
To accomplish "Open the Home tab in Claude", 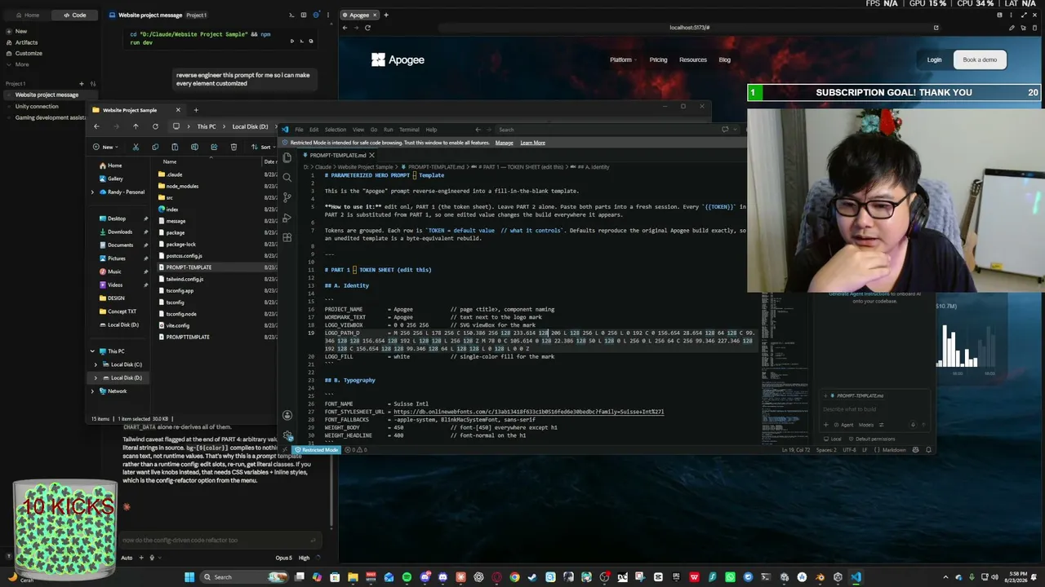I will coord(27,15).
